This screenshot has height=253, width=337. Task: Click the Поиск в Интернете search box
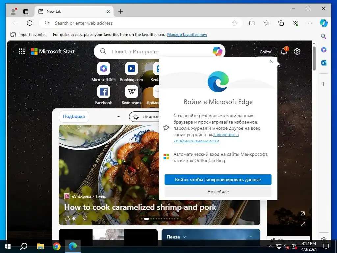click(x=160, y=51)
